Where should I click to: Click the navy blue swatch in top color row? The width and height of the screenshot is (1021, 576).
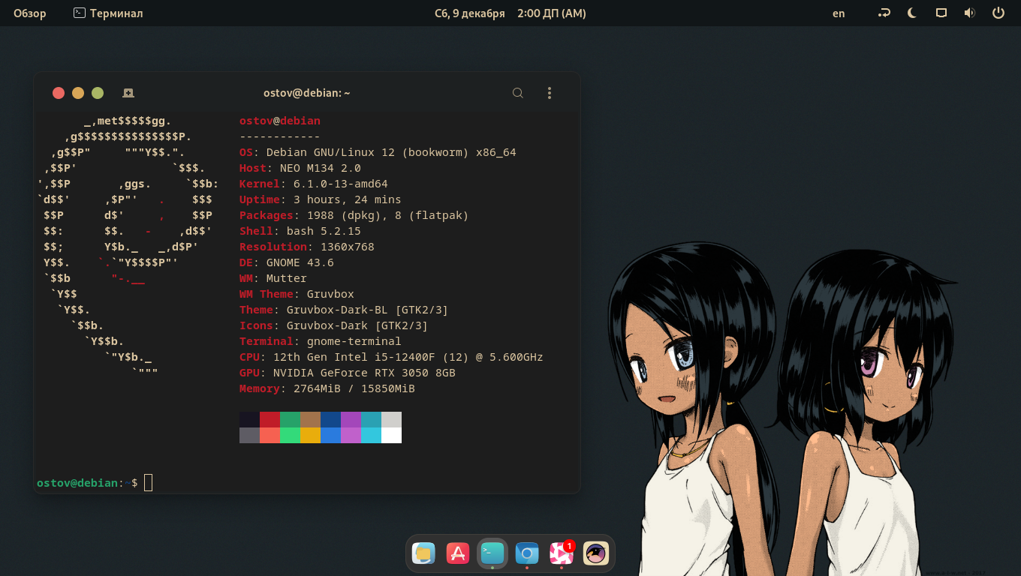pyautogui.click(x=330, y=419)
